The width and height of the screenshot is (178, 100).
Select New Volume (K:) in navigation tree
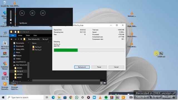tap(21, 65)
